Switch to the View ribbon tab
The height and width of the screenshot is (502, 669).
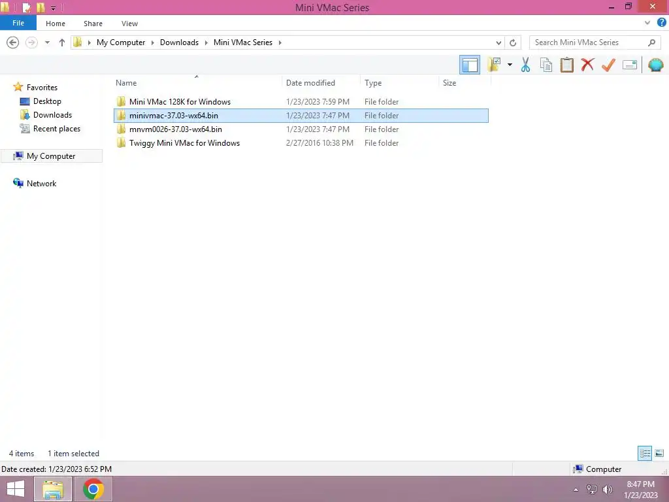click(130, 24)
